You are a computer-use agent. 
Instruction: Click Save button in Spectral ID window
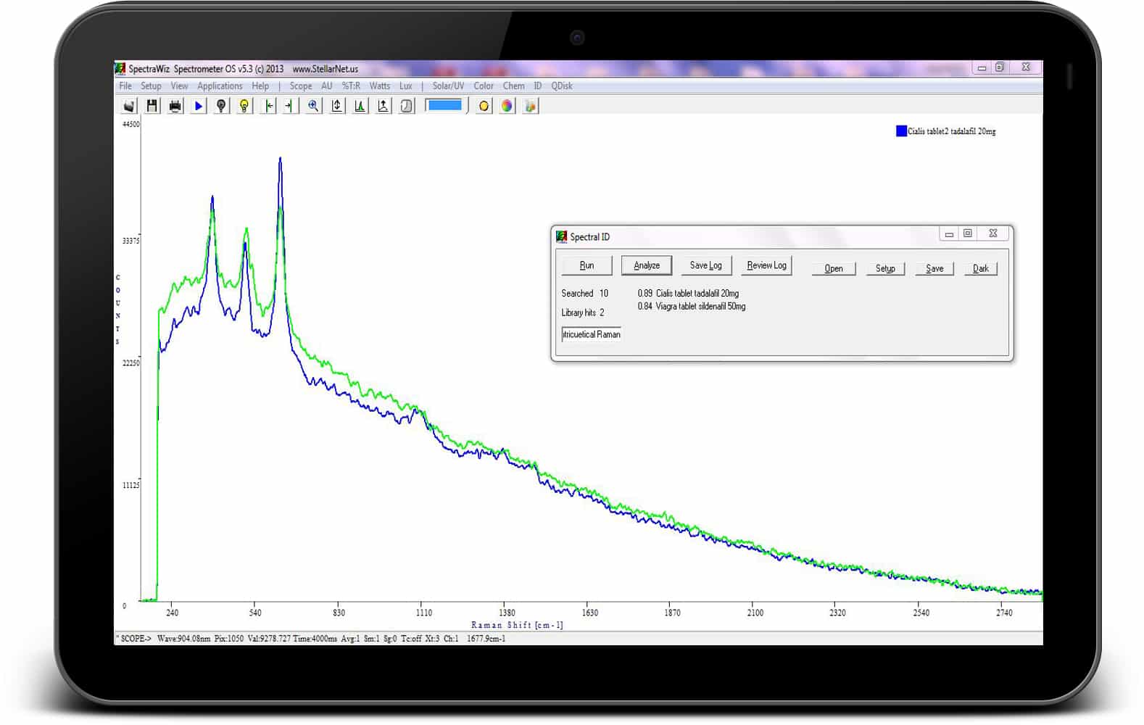point(934,268)
